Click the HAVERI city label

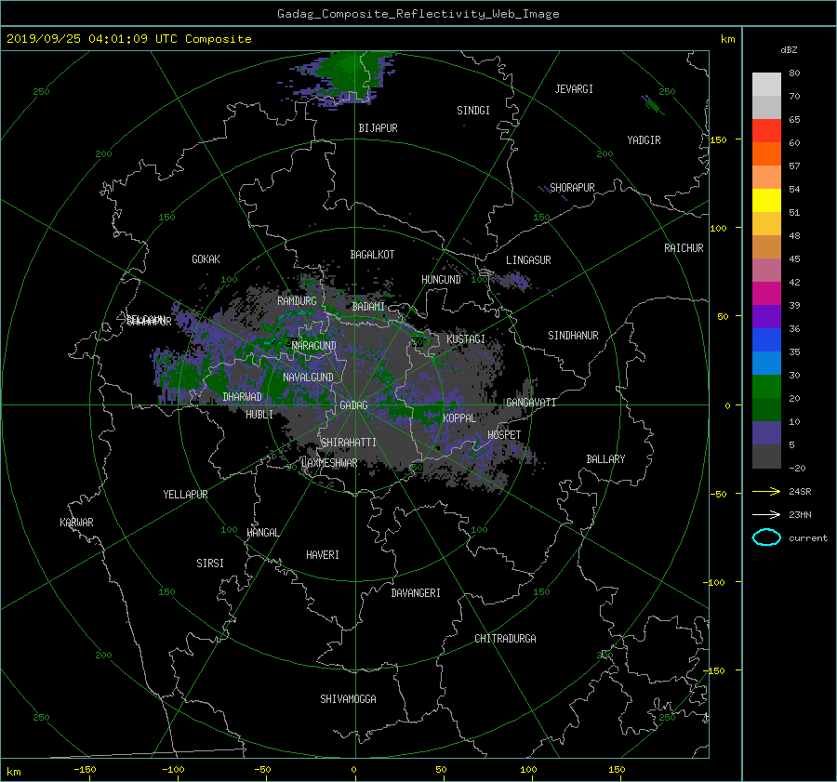[x=323, y=554]
